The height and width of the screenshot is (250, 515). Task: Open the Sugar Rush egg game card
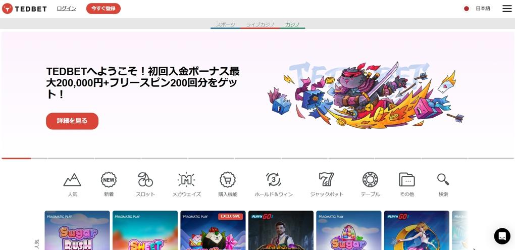(349, 230)
